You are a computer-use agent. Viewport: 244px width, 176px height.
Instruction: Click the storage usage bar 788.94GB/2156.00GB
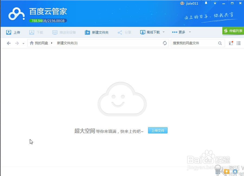click(48, 21)
